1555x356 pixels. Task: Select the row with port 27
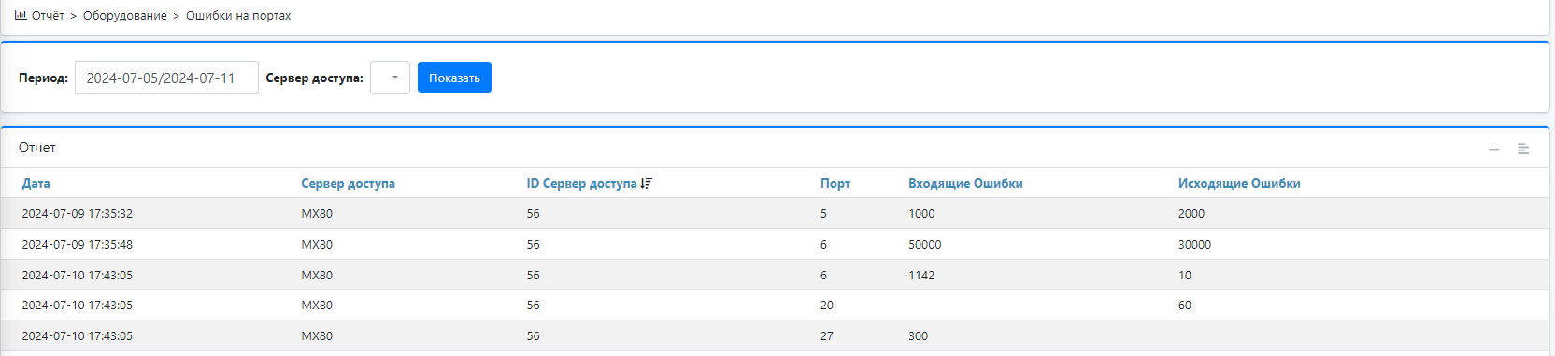(x=775, y=335)
